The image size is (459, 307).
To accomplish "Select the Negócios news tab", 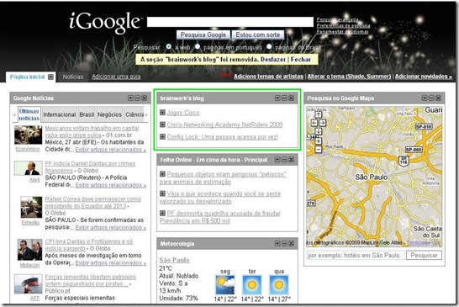I will 109,114.
